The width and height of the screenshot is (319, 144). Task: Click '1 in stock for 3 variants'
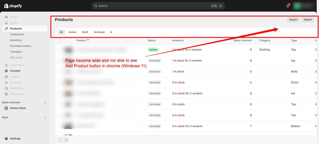[x=187, y=60]
